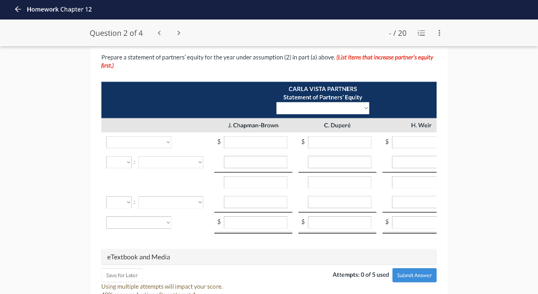The height and width of the screenshot is (294, 538).
Task: Click J. Chapman-Brown first row amount field
Action: pos(256,142)
